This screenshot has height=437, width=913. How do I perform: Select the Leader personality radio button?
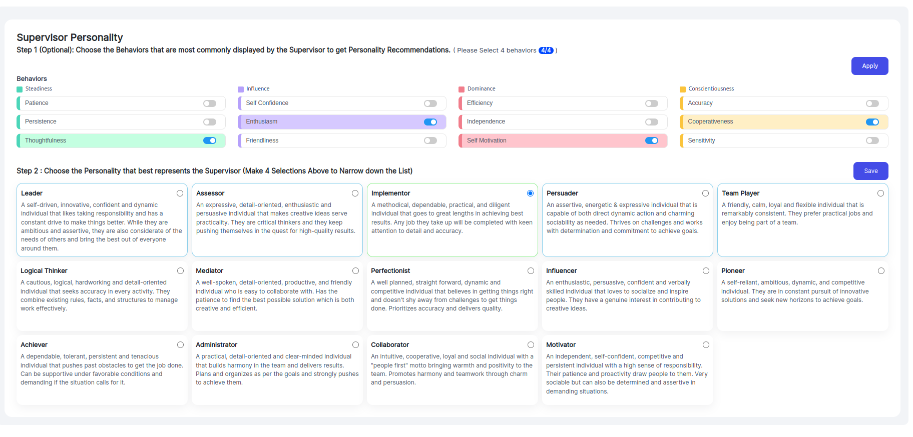180,193
